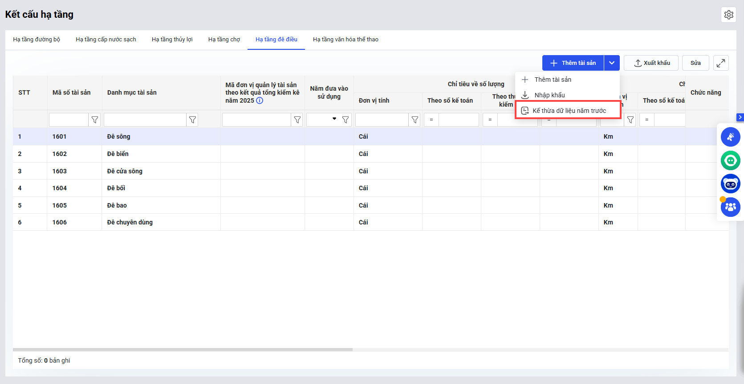Open the Năm đưa vào sử dụng dropdown

click(x=334, y=119)
